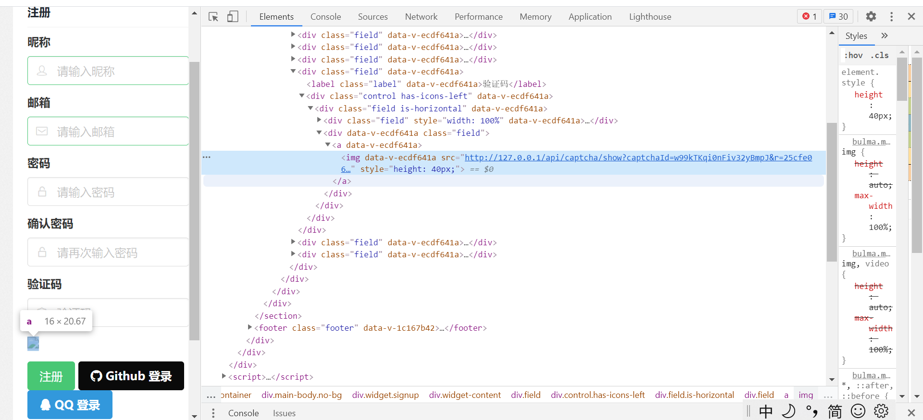Image resolution: width=923 pixels, height=420 pixels.
Task: Collapse the div.field that wraps the anchor
Action: pyautogui.click(x=319, y=132)
